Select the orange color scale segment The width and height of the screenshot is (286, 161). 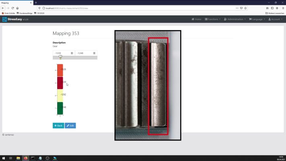tap(60, 70)
